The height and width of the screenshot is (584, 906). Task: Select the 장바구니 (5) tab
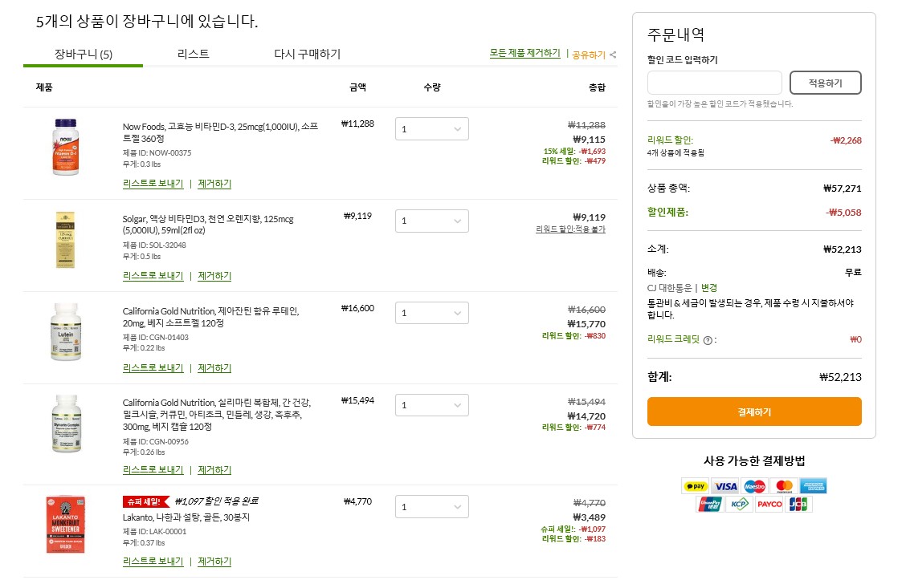point(84,55)
